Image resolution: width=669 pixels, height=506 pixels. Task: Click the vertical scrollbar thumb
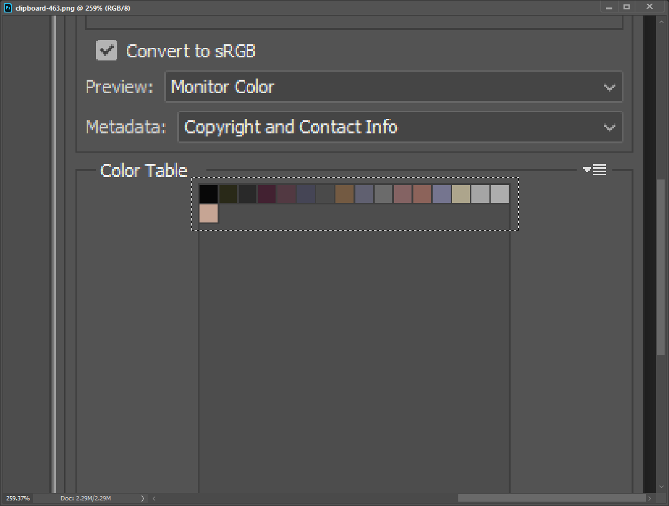point(662,268)
